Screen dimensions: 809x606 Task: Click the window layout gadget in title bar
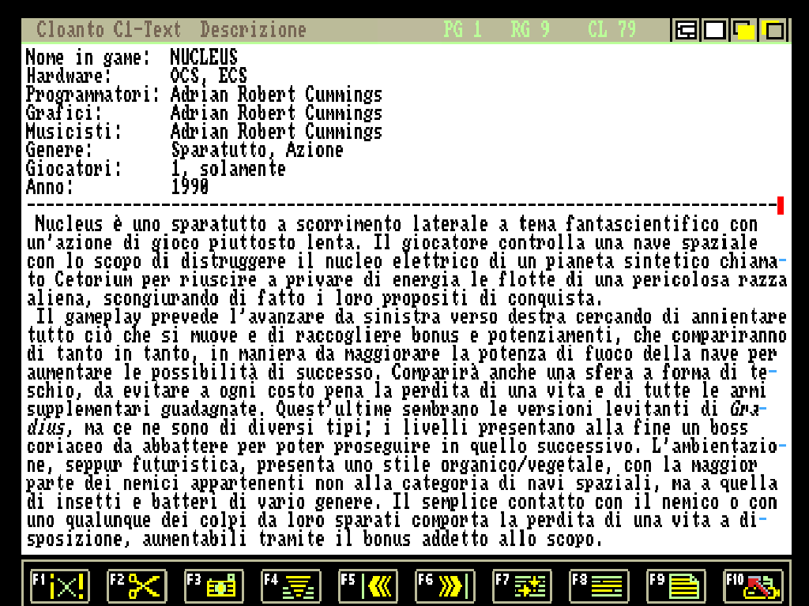tap(686, 31)
